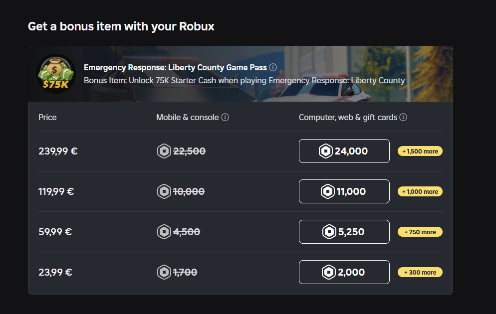Click the Robux icon next to crossed-out 4,500
The height and width of the screenshot is (314, 496).
pyautogui.click(x=164, y=232)
